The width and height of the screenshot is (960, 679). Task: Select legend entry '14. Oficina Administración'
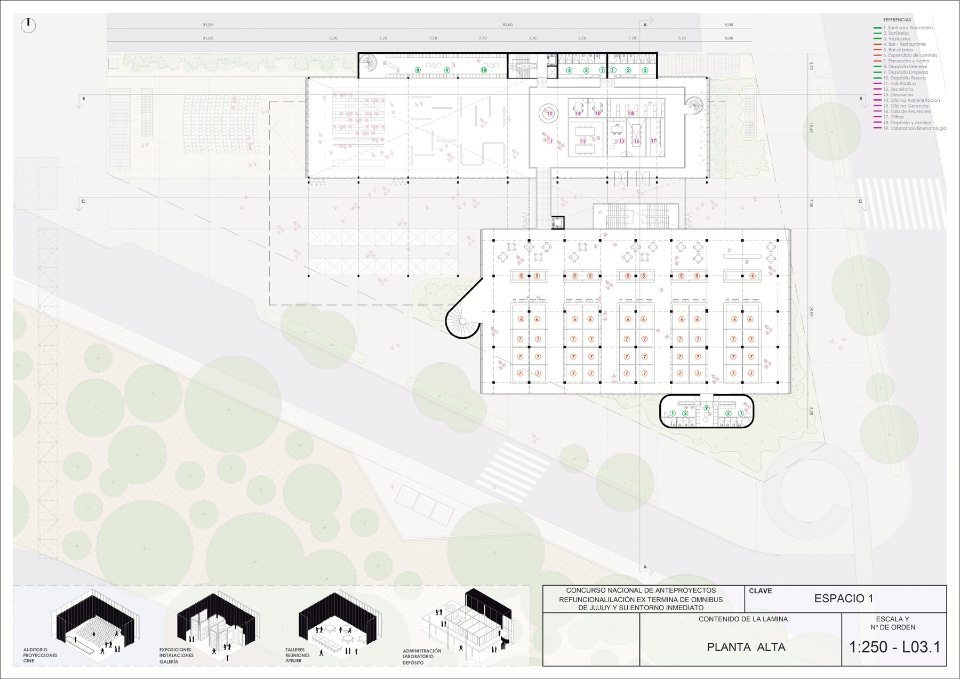point(911,100)
